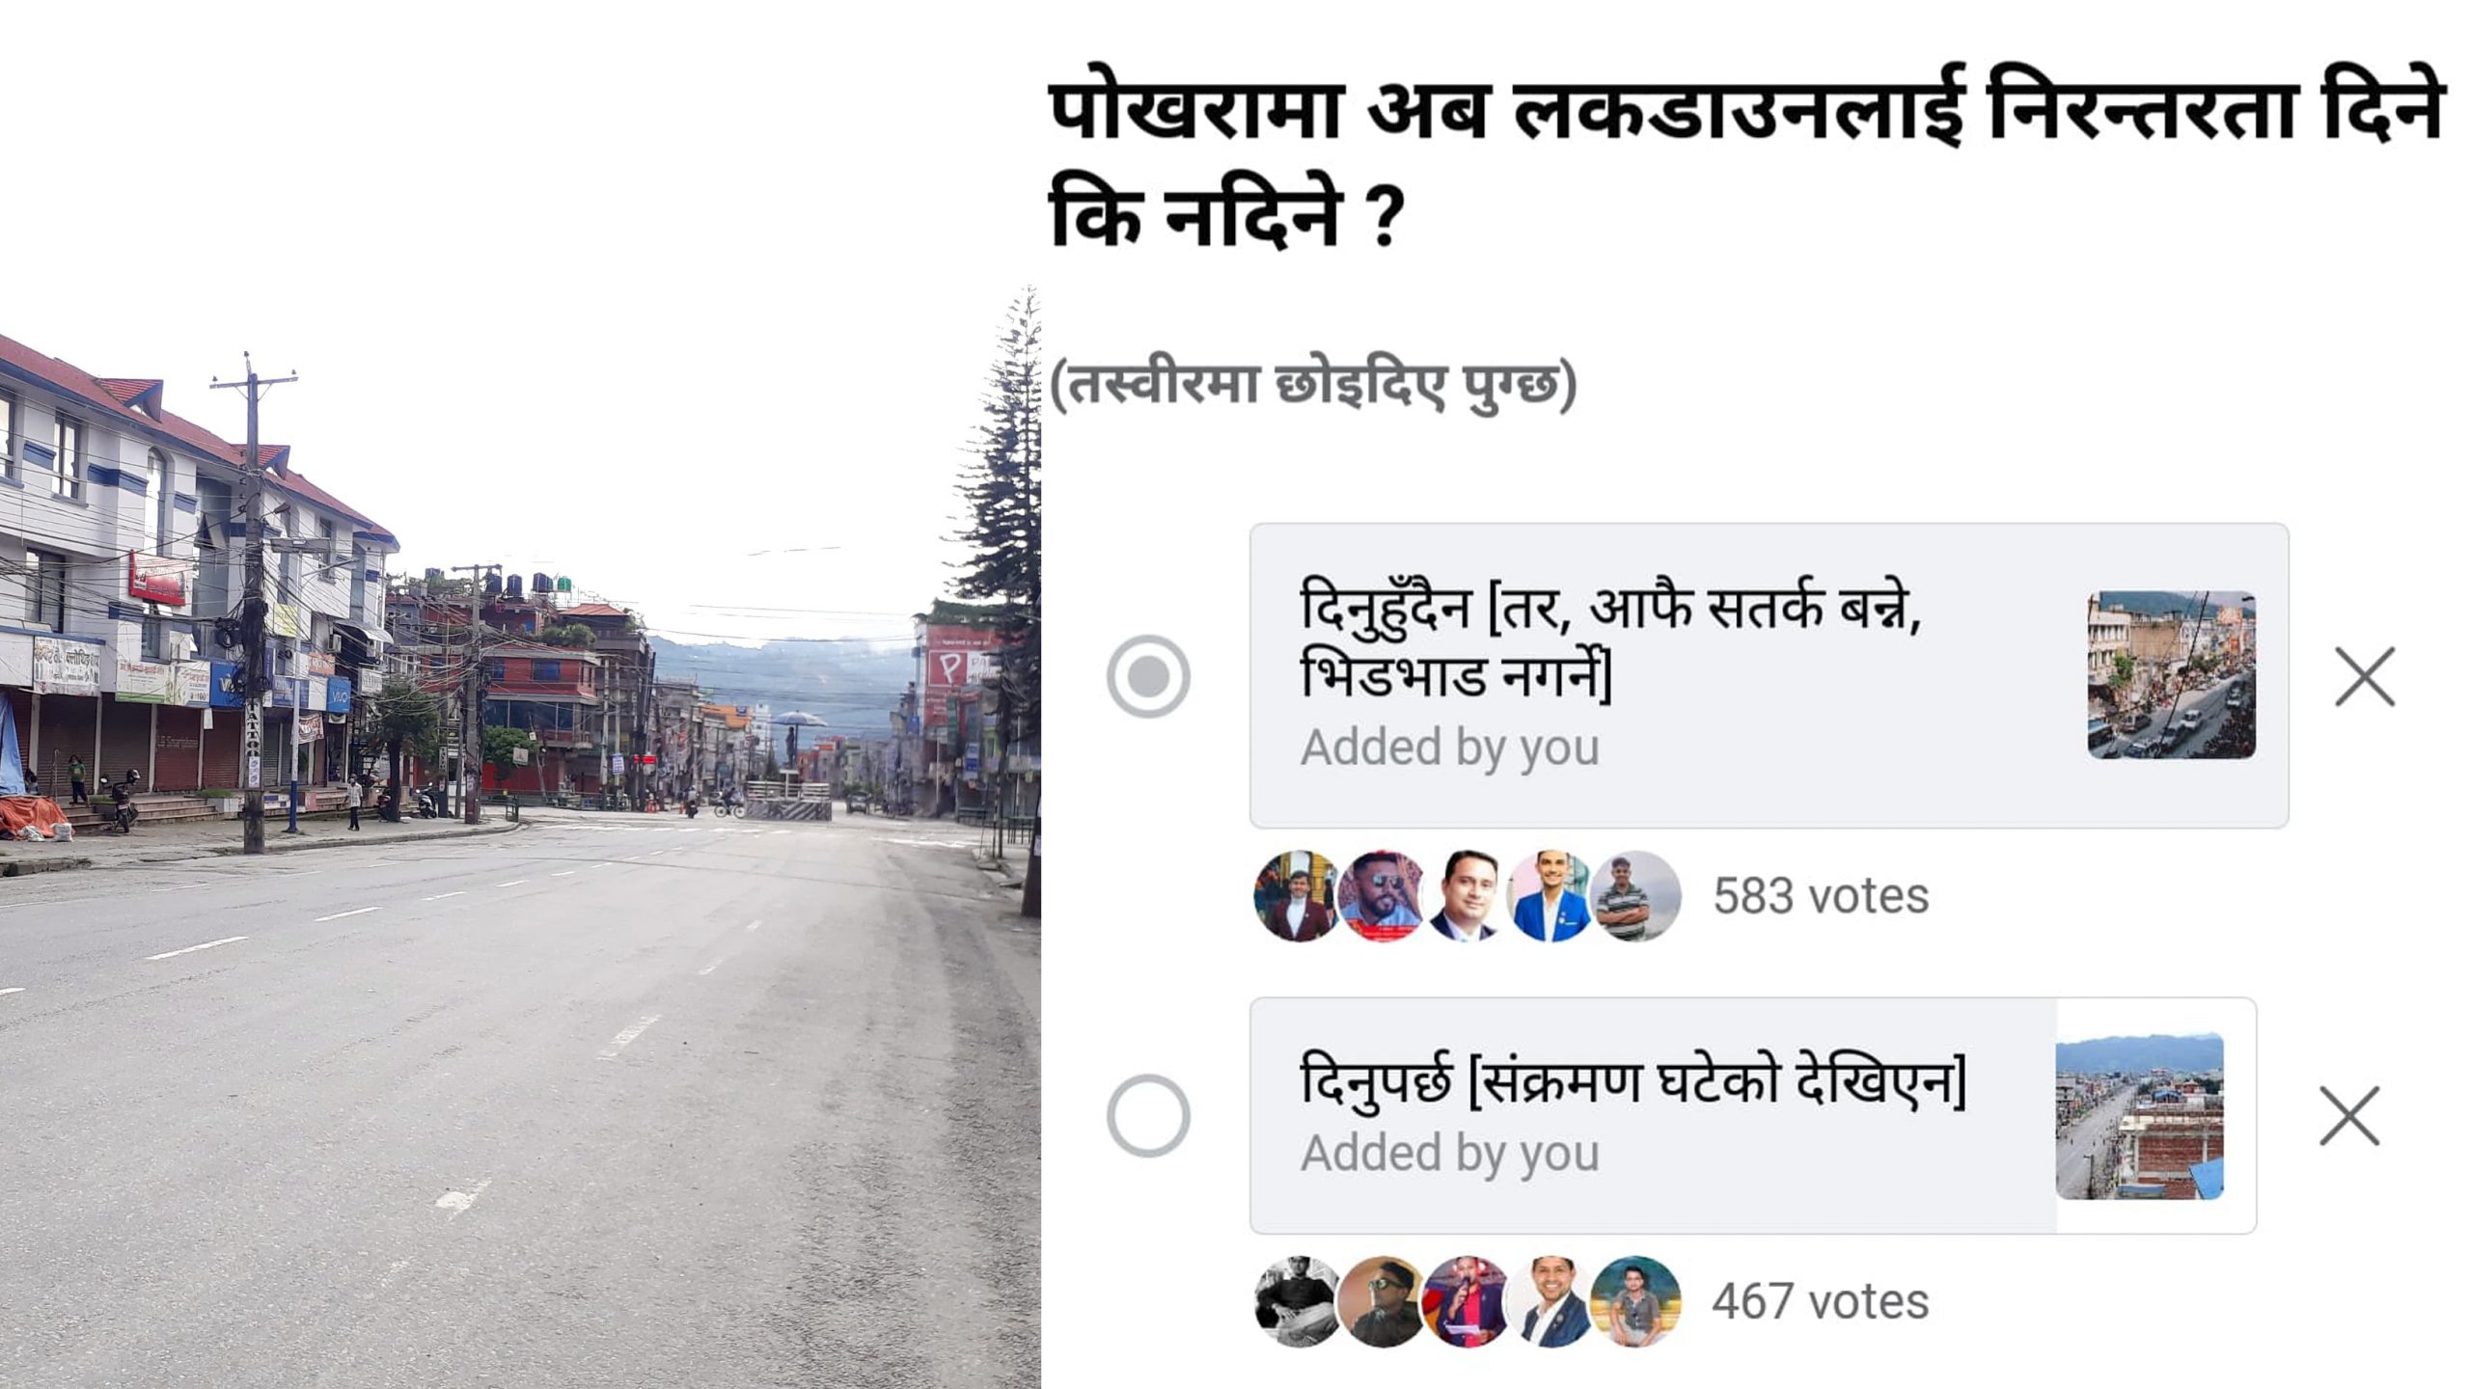
Task: Remove the दिनुहुँदैन option with its X icon
Action: pyautogui.click(x=2365, y=677)
